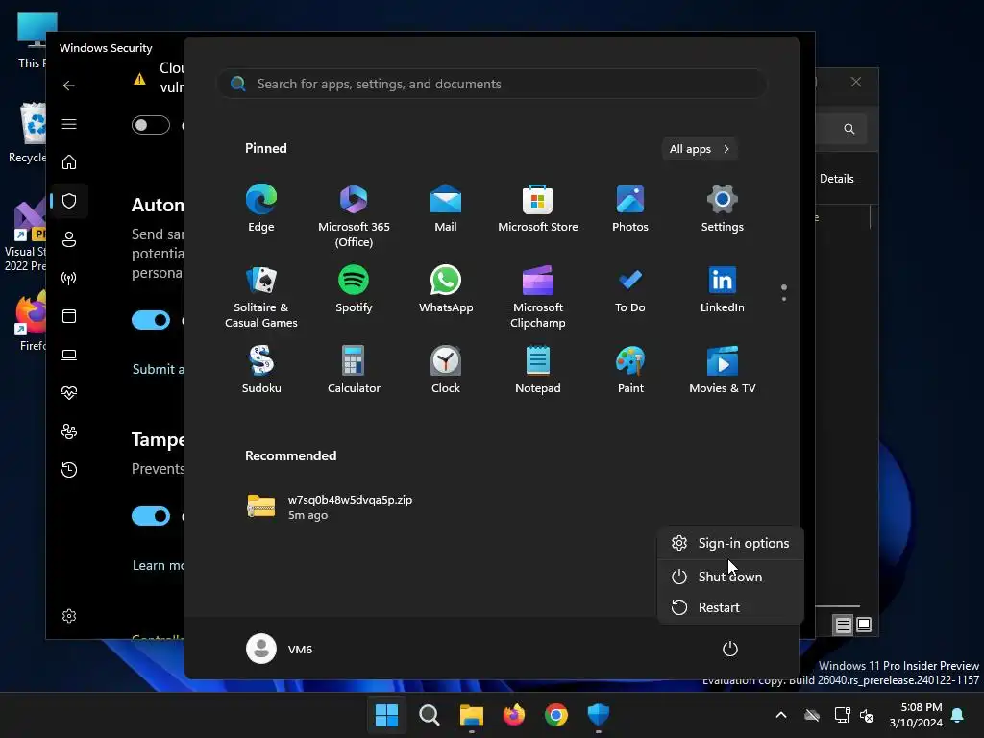This screenshot has height=738, width=984.
Task: Launch Movies & TV
Action: [x=723, y=370]
